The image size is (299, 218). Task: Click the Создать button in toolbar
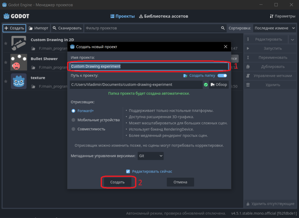point(14,28)
